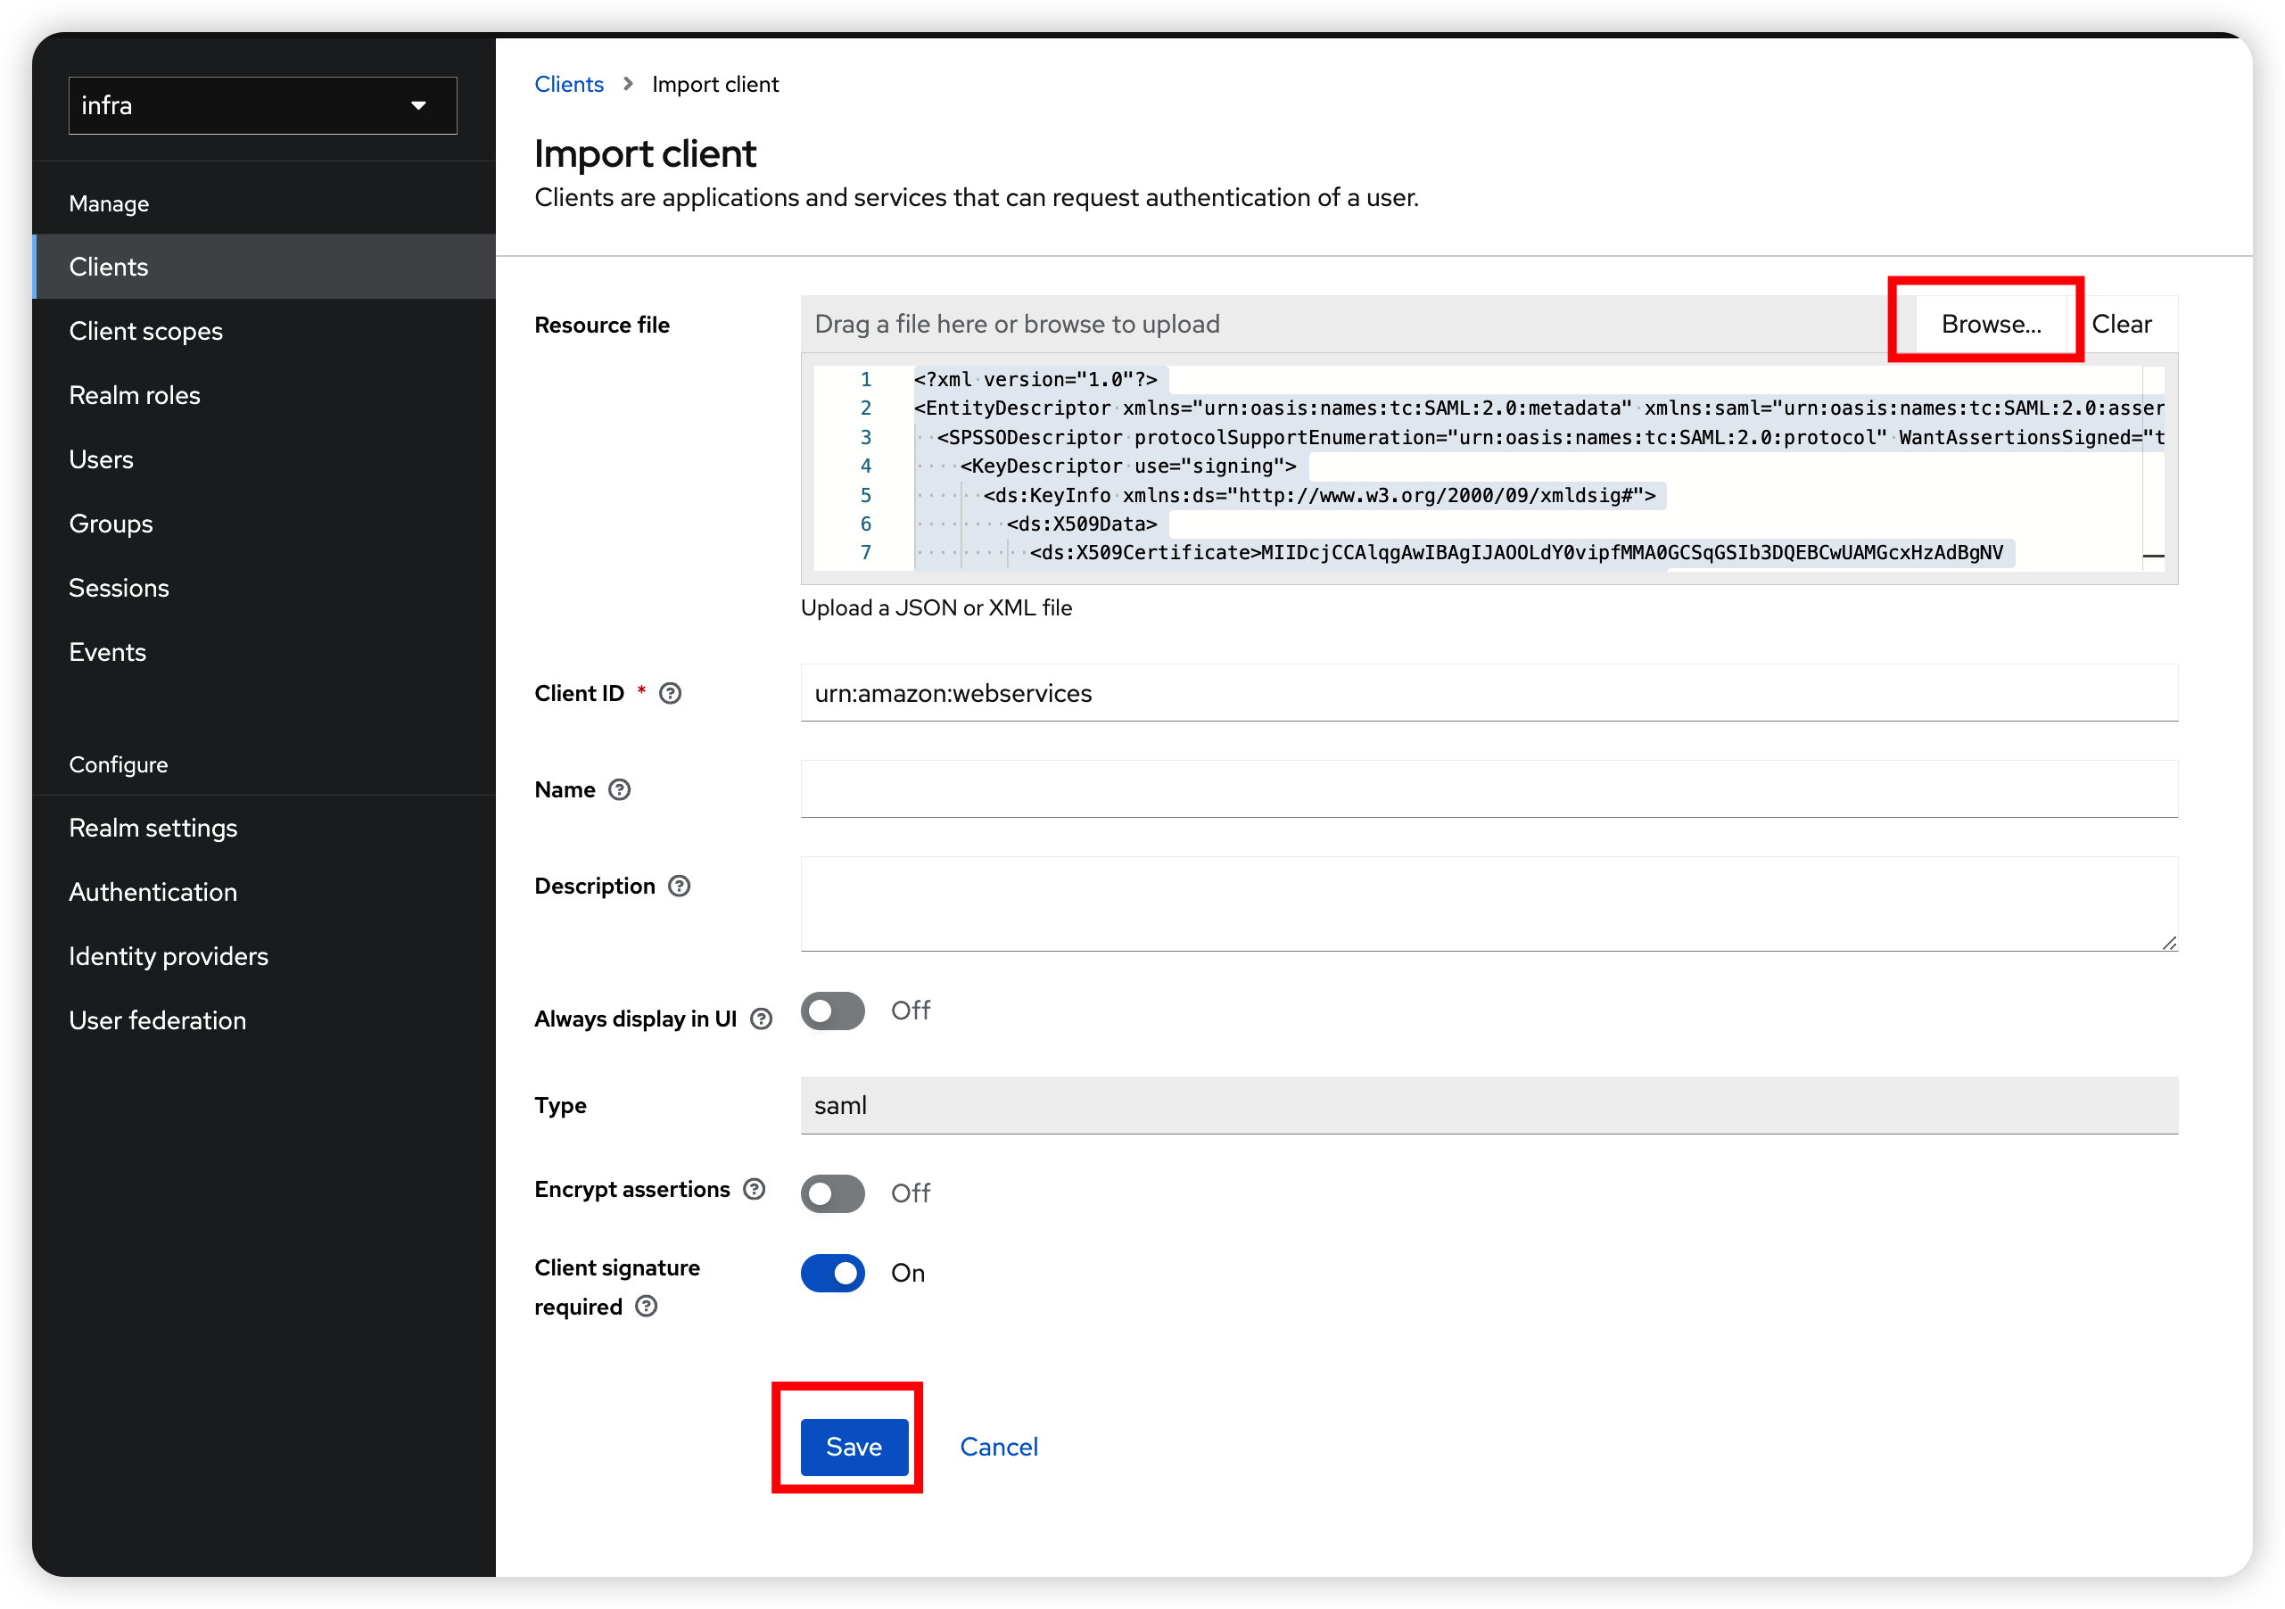
Task: Click Always display in UI help icon
Action: (x=762, y=1019)
